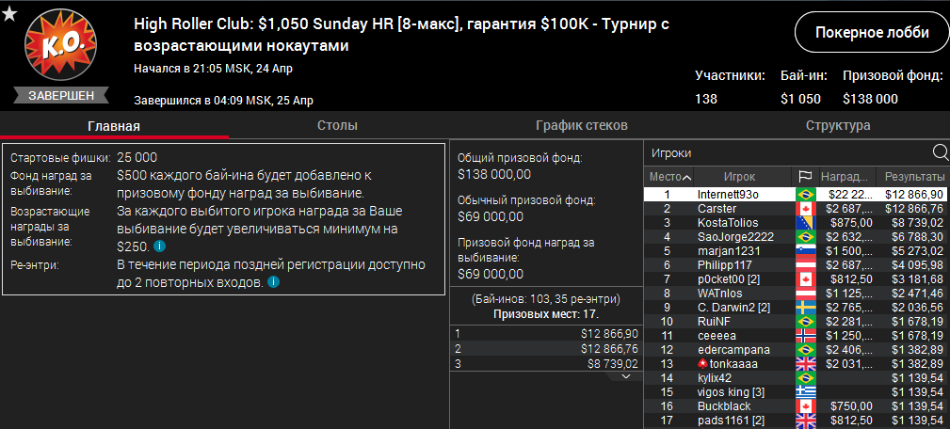
Task: Switch to the Структура tab
Action: point(838,126)
